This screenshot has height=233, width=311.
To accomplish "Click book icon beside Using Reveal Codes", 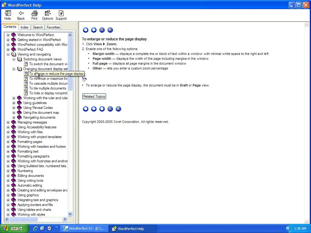I will 19,108.
